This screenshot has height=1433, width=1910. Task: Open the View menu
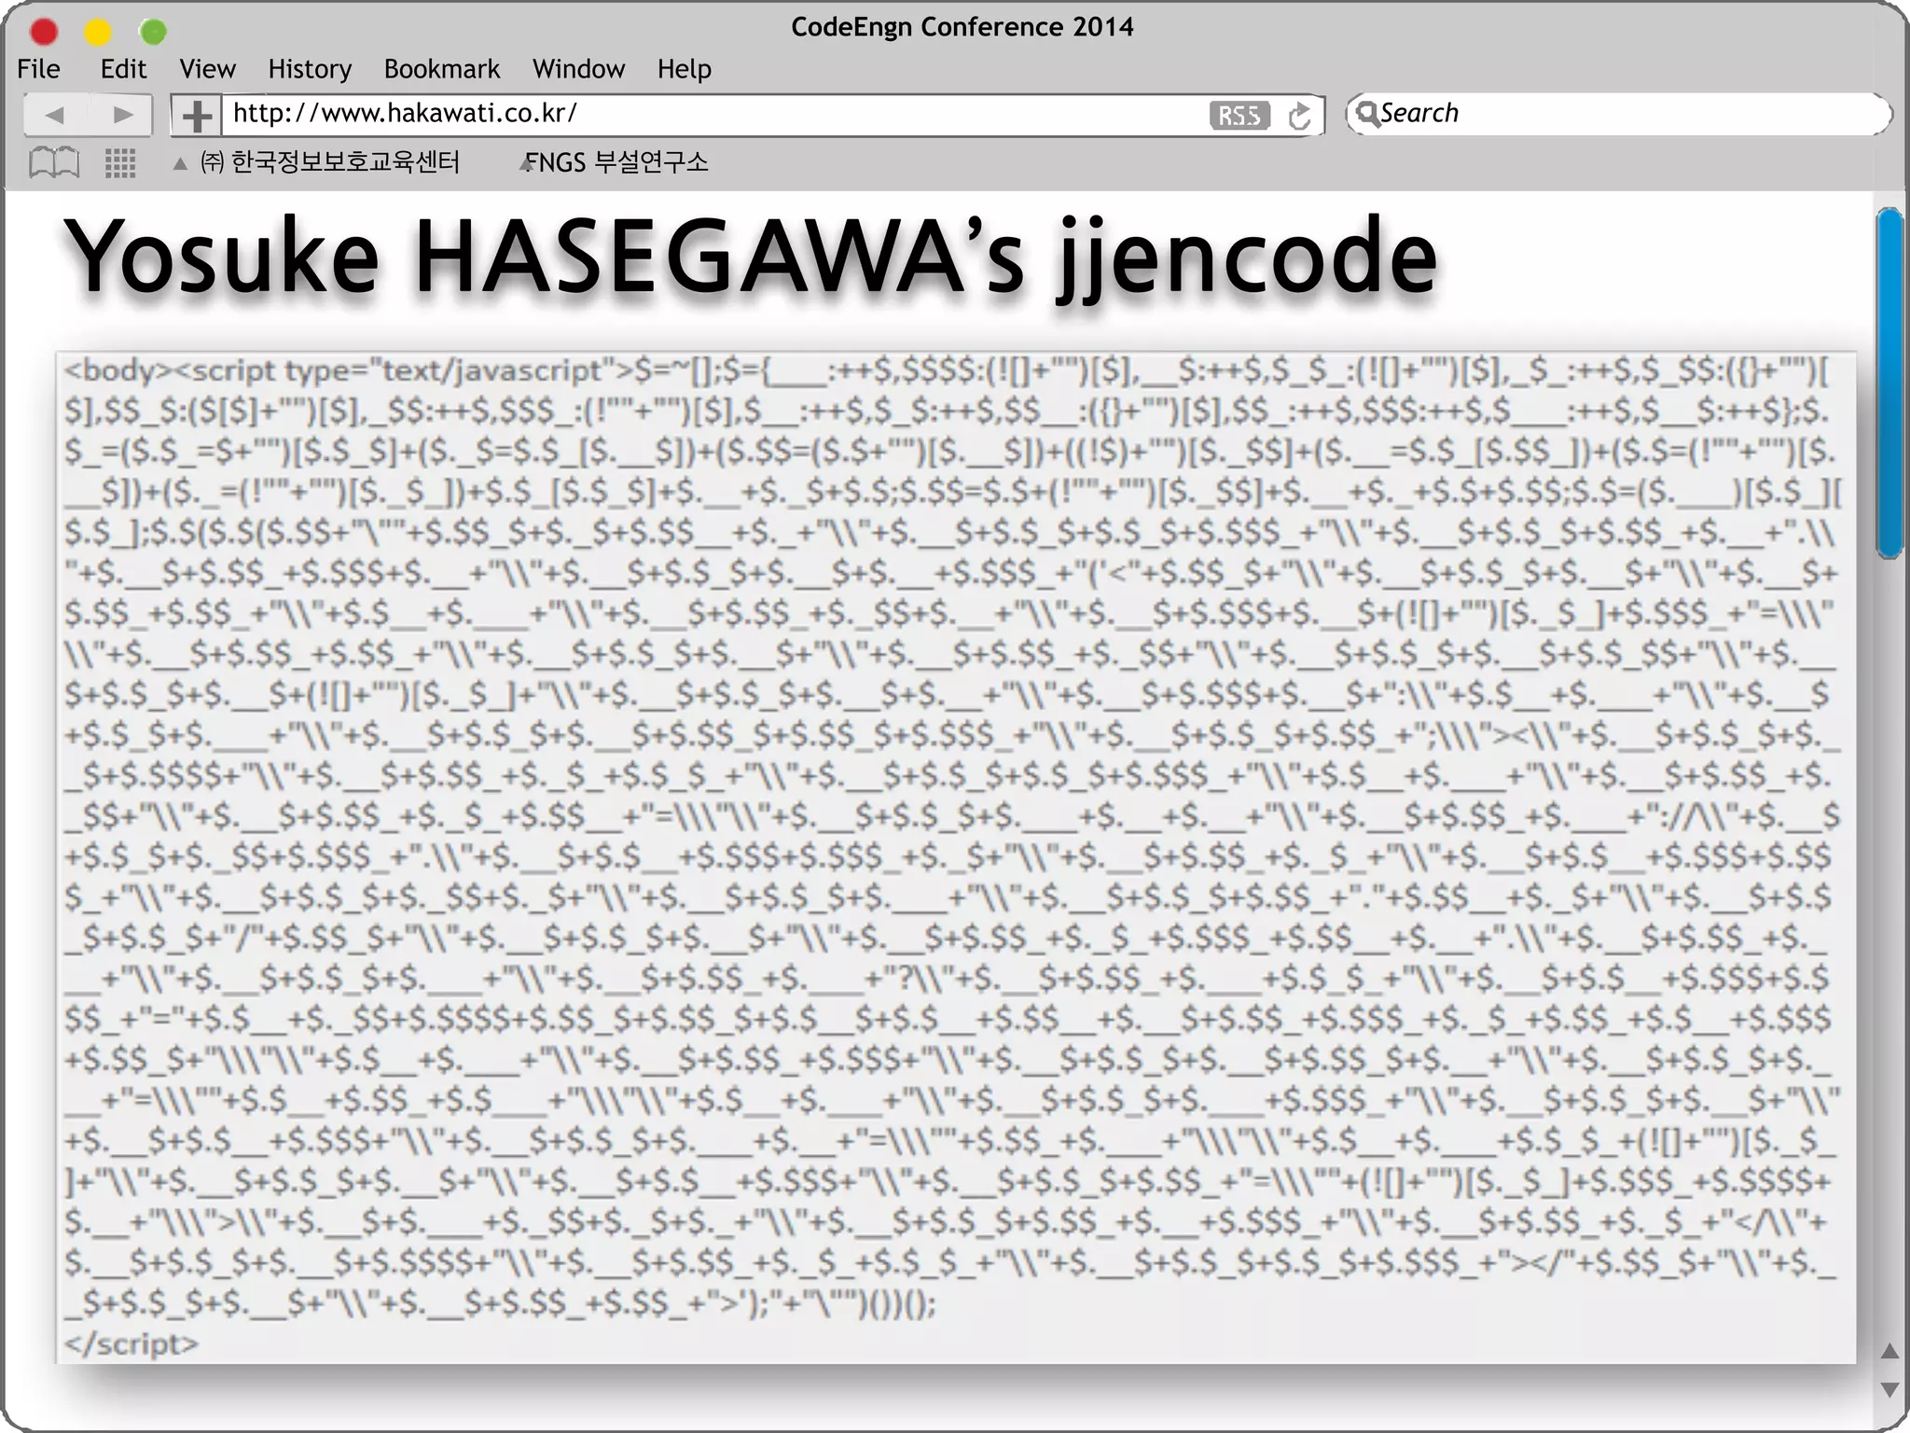click(207, 69)
